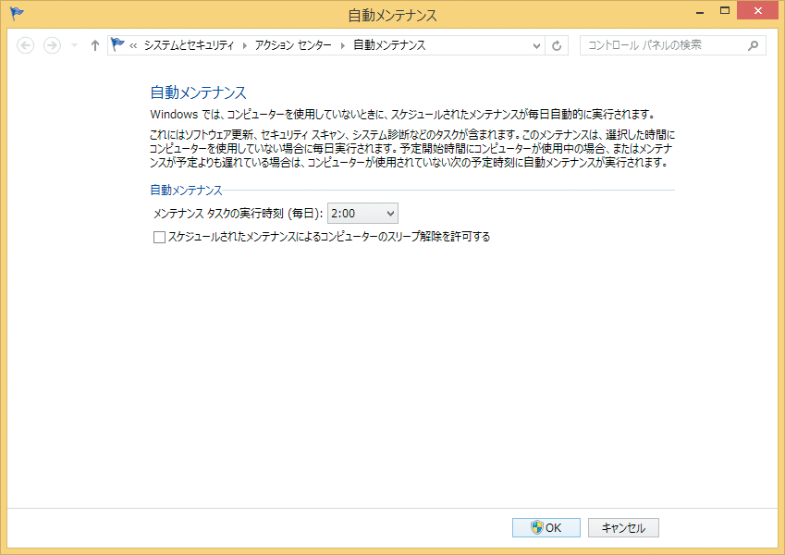The width and height of the screenshot is (785, 555).
Task: Refresh the page with refresh icon
Action: tap(557, 45)
